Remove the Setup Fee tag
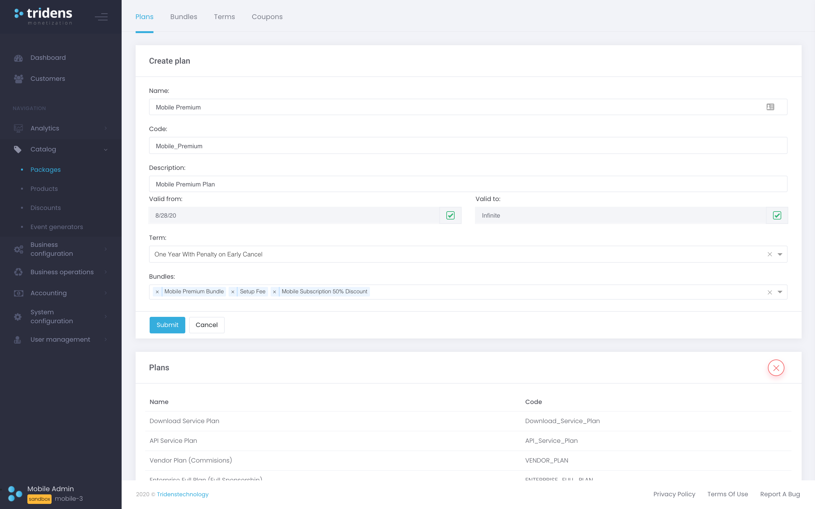 click(x=233, y=291)
